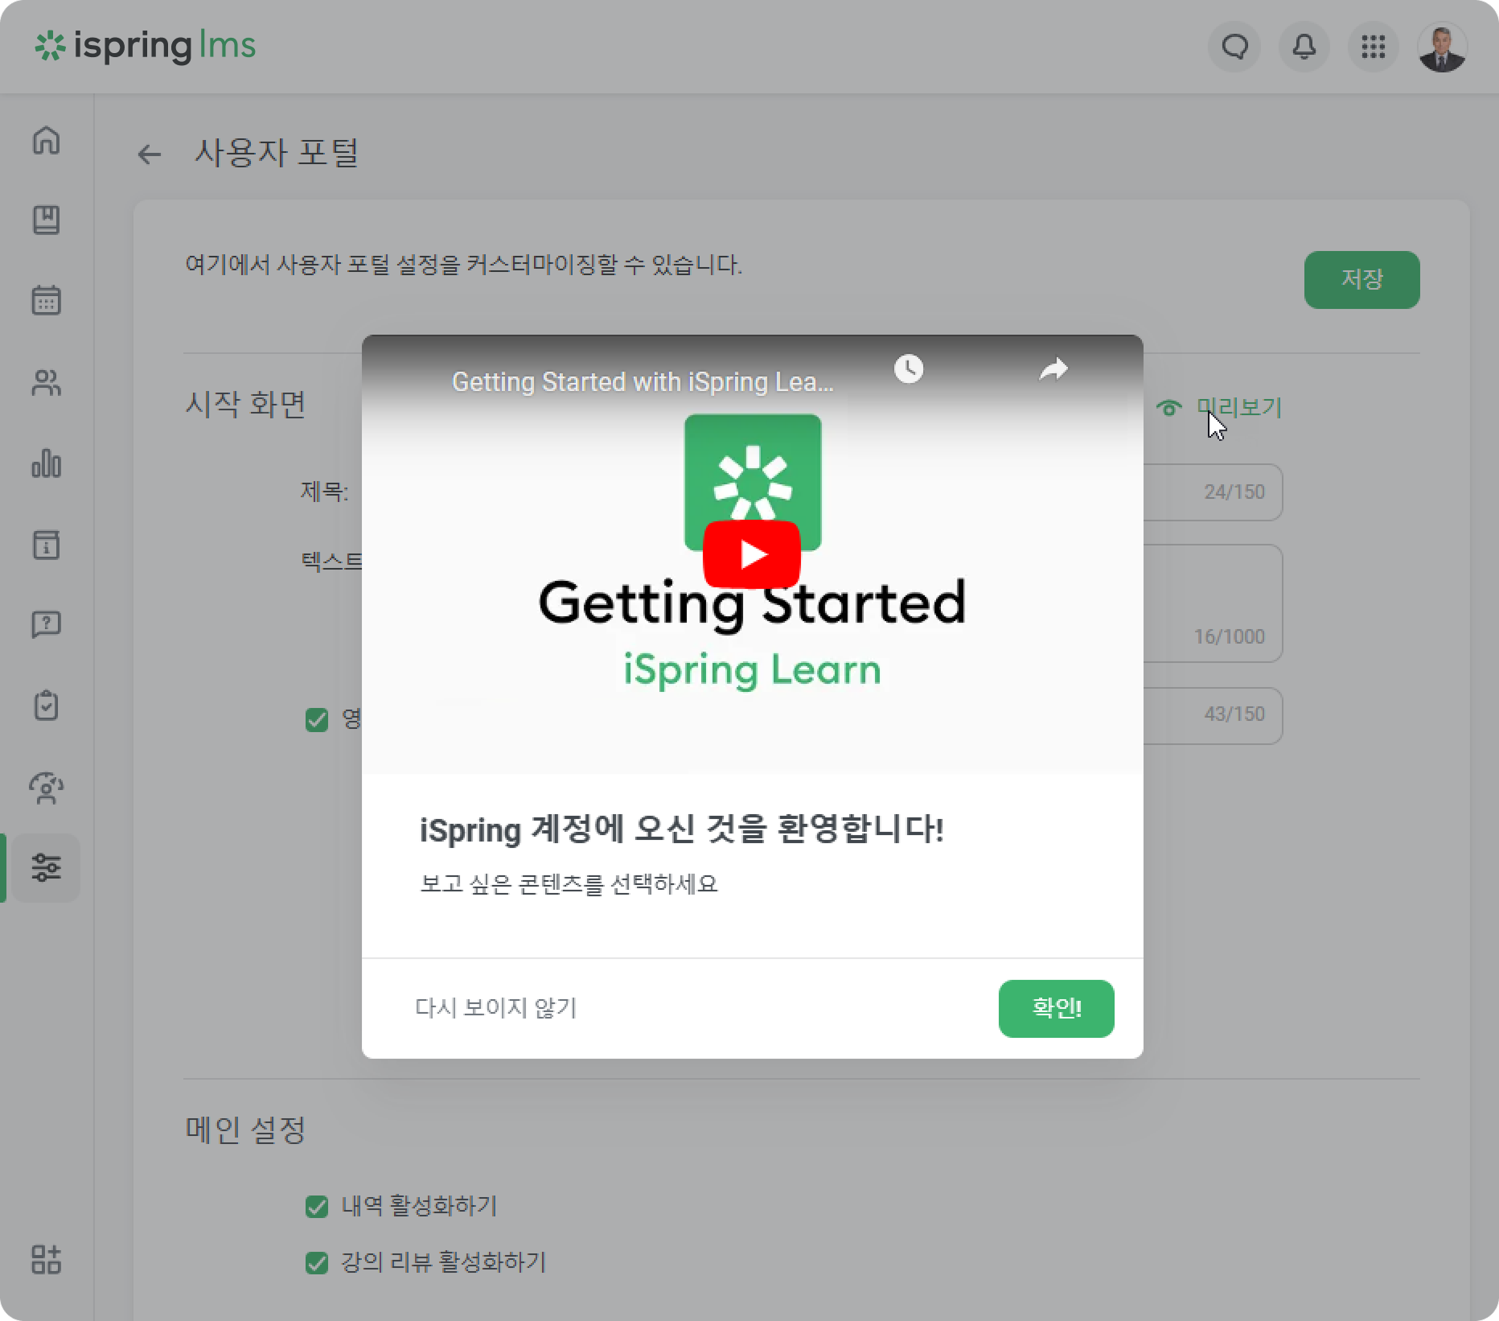Toggle the checkbox under the 텍스트 field
The image size is (1499, 1321).
point(317,719)
